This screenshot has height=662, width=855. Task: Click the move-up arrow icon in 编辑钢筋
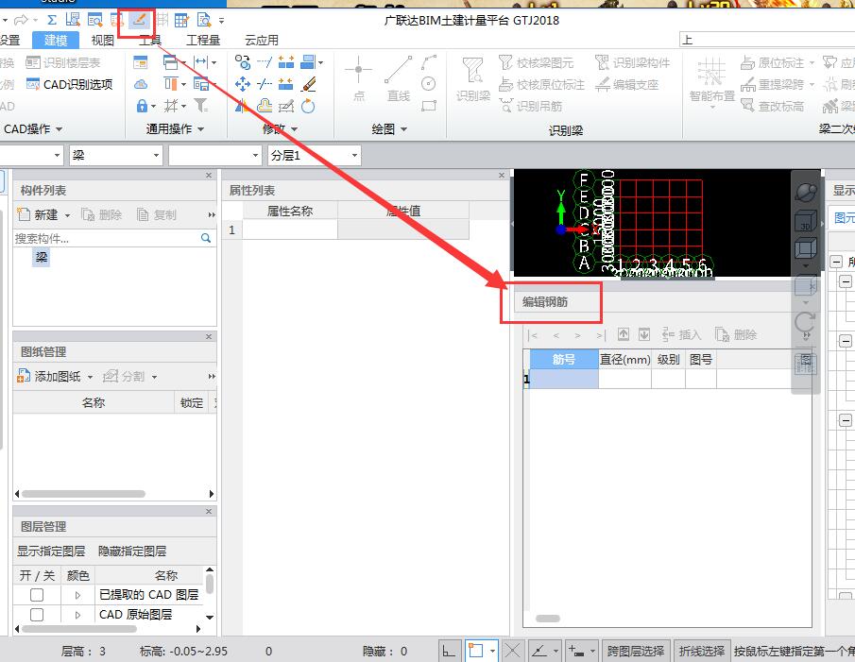click(x=624, y=334)
